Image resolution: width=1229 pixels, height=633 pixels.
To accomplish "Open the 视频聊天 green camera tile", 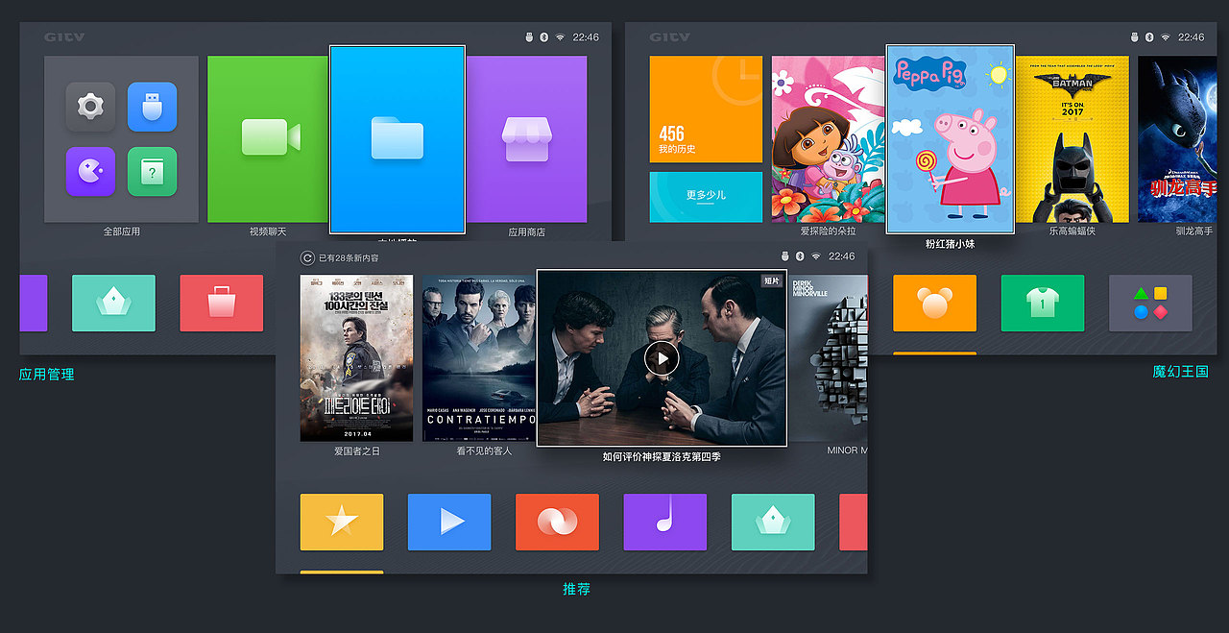I will [x=268, y=138].
